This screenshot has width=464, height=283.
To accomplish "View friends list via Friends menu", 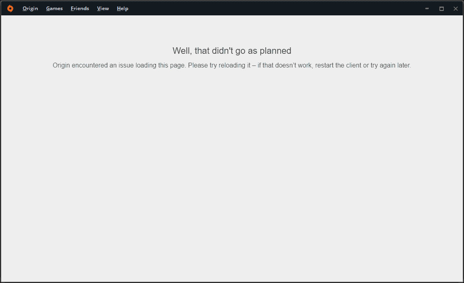I will (79, 8).
